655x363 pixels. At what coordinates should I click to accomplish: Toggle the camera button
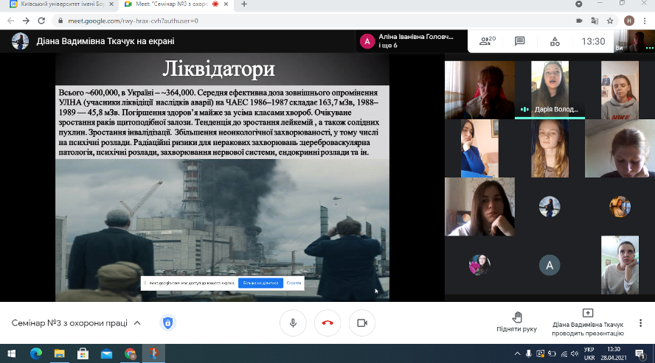pyautogui.click(x=361, y=323)
